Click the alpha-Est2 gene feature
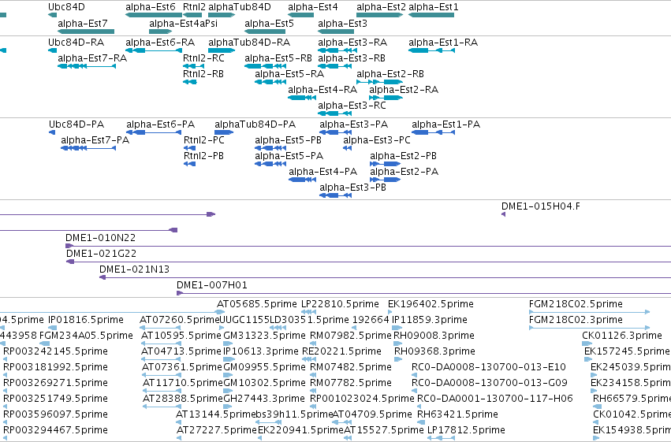671x442 pixels. pyautogui.click(x=379, y=15)
